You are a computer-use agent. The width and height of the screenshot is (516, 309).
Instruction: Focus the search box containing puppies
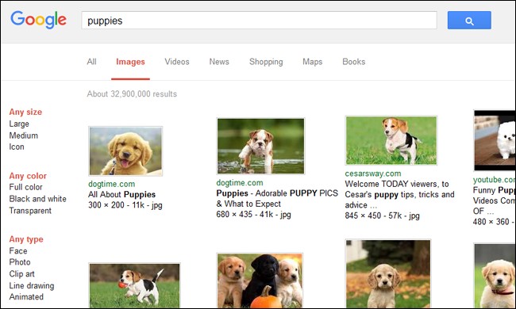259,21
